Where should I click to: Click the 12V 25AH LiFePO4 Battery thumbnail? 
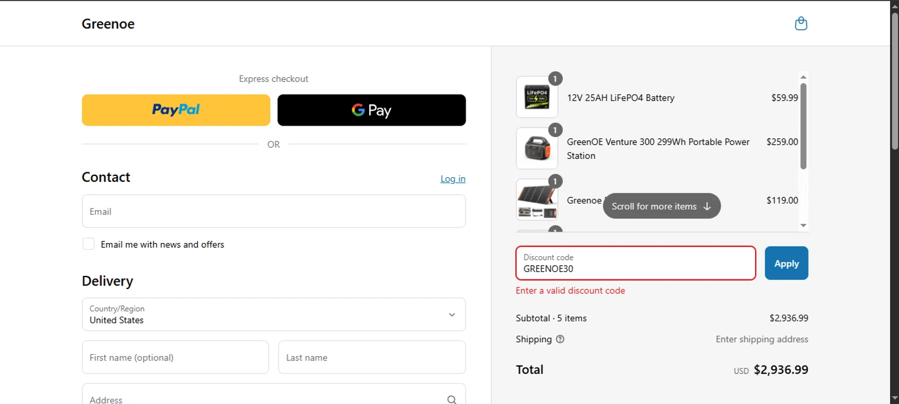537,97
